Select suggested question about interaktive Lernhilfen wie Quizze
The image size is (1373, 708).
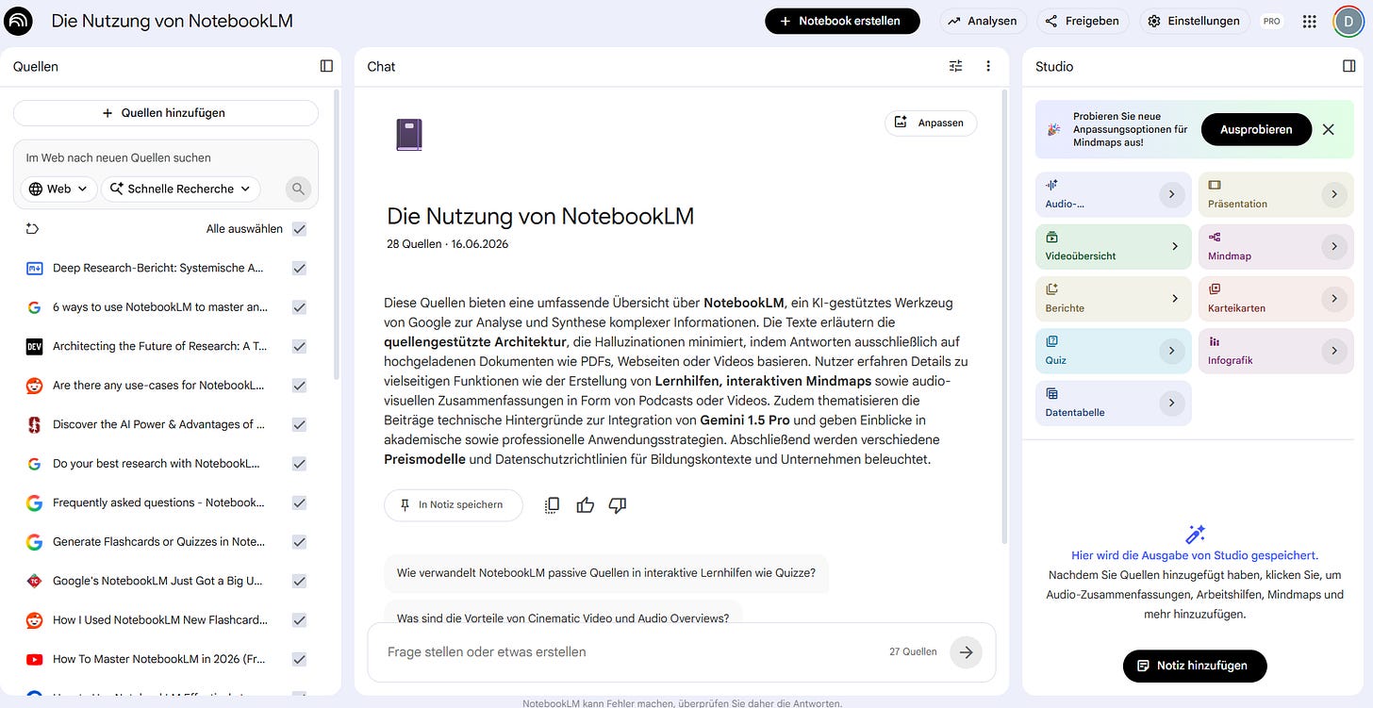606,572
